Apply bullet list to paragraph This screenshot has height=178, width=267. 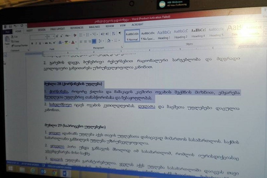pyautogui.click(x=81, y=35)
